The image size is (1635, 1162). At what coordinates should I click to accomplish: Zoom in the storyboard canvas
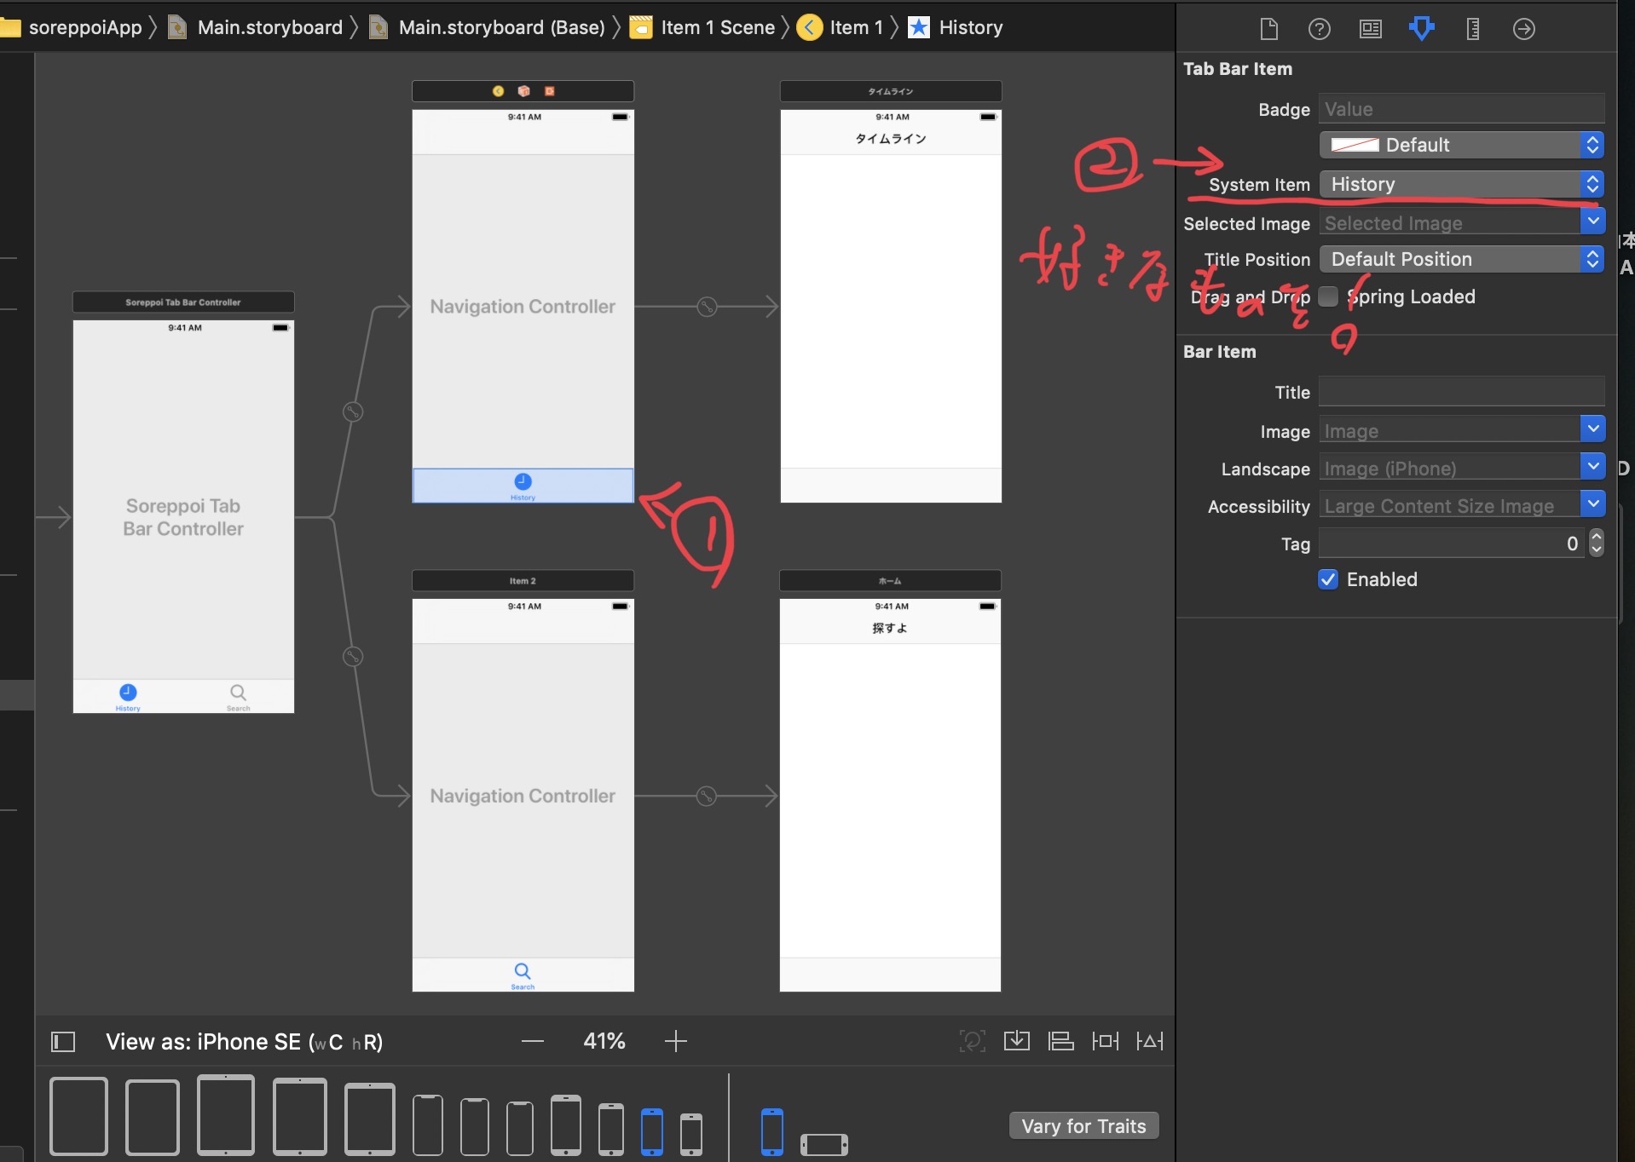[x=675, y=1041]
